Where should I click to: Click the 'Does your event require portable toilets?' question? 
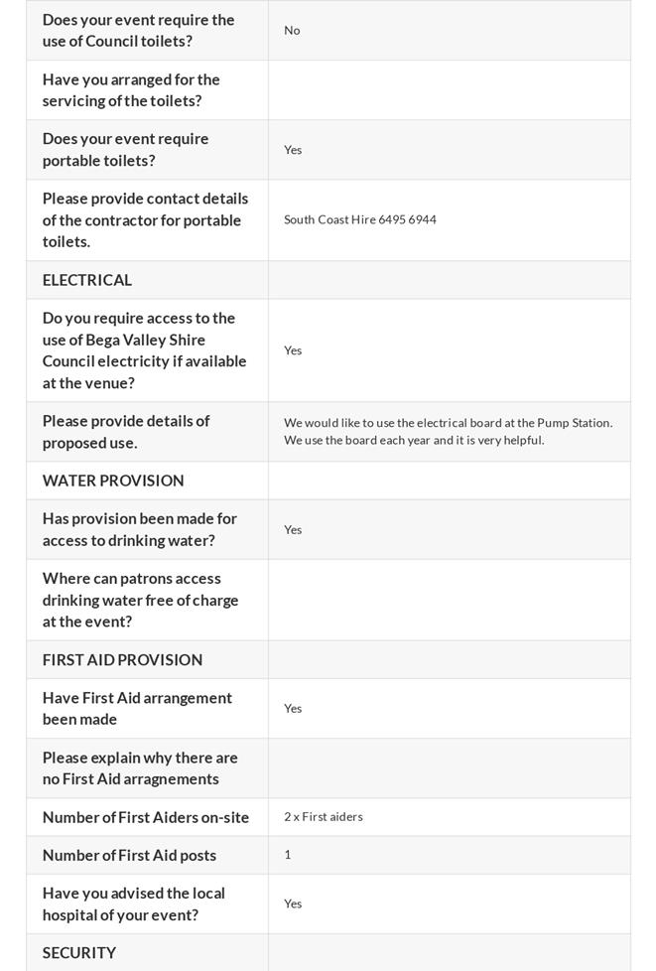coord(125,150)
